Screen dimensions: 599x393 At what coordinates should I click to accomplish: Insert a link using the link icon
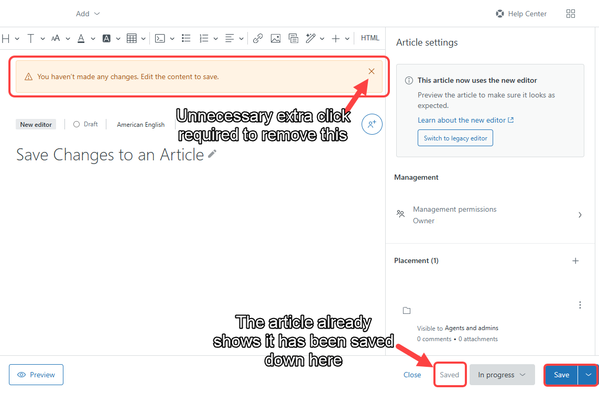coord(257,38)
